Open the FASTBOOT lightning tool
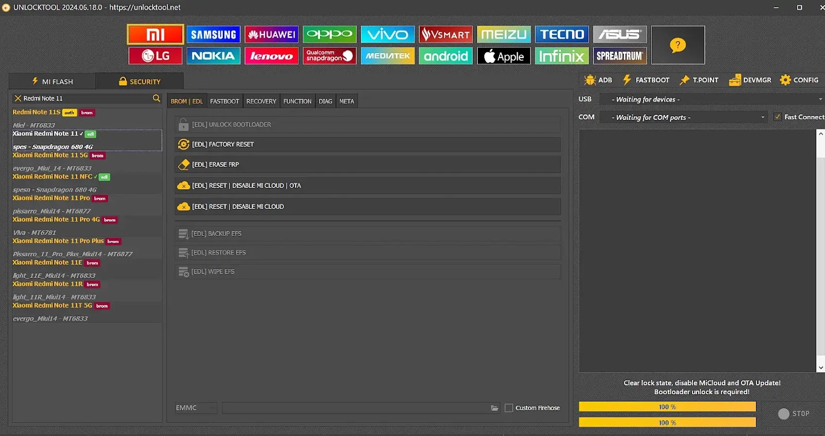The width and height of the screenshot is (825, 436). coord(646,80)
